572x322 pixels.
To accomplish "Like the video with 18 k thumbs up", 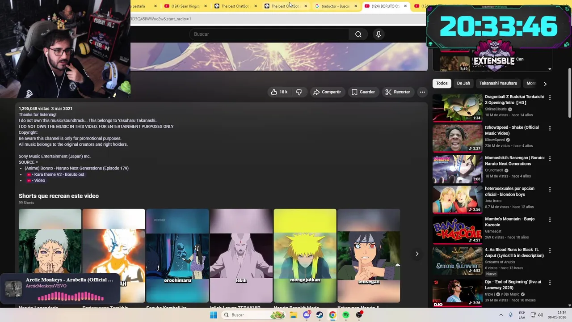I will click(x=279, y=92).
